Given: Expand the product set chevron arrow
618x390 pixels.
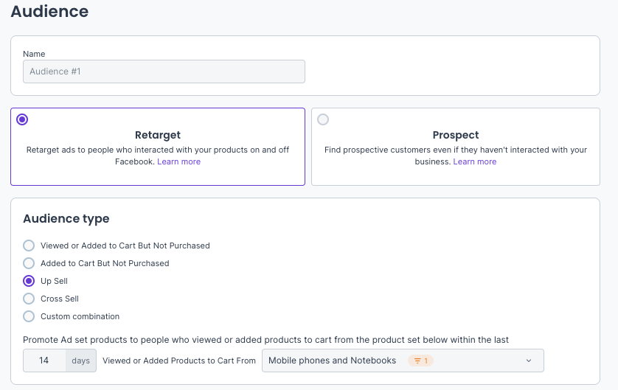Looking at the screenshot, I should point(529,361).
